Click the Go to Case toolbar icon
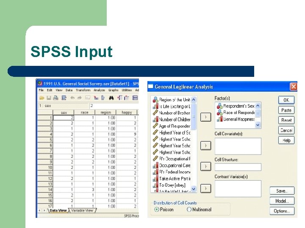Screen dimensions: 305x228 tap(96, 98)
